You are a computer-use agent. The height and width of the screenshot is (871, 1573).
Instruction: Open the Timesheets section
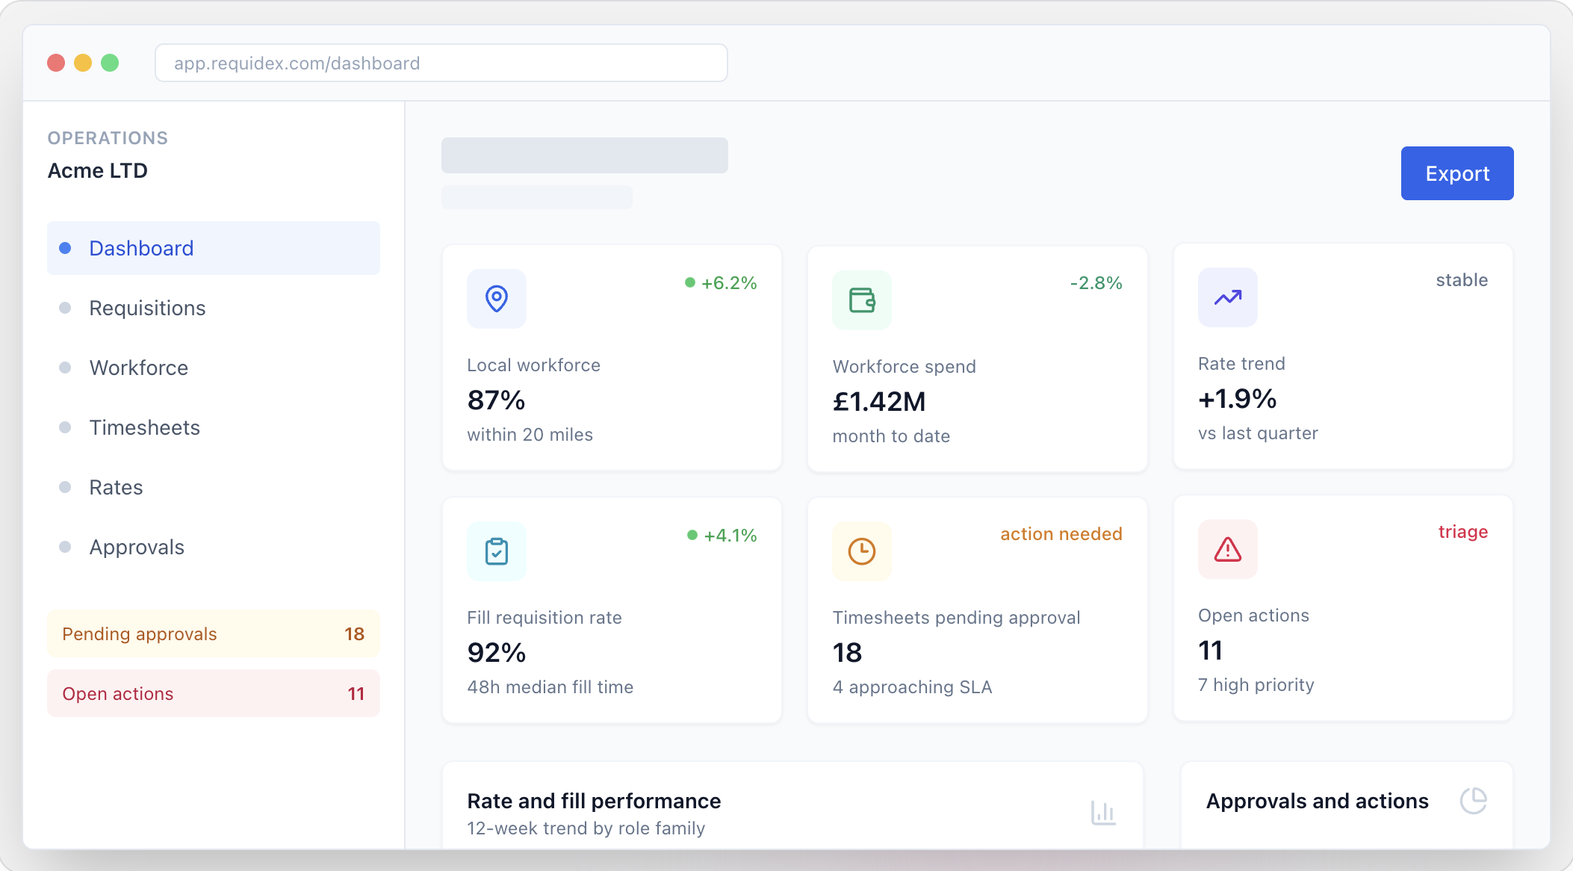pos(214,427)
